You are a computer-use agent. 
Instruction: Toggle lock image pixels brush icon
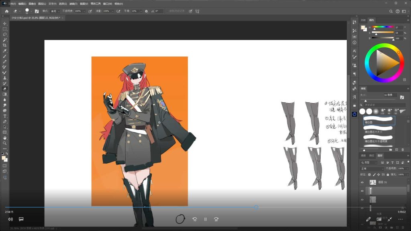(374, 174)
